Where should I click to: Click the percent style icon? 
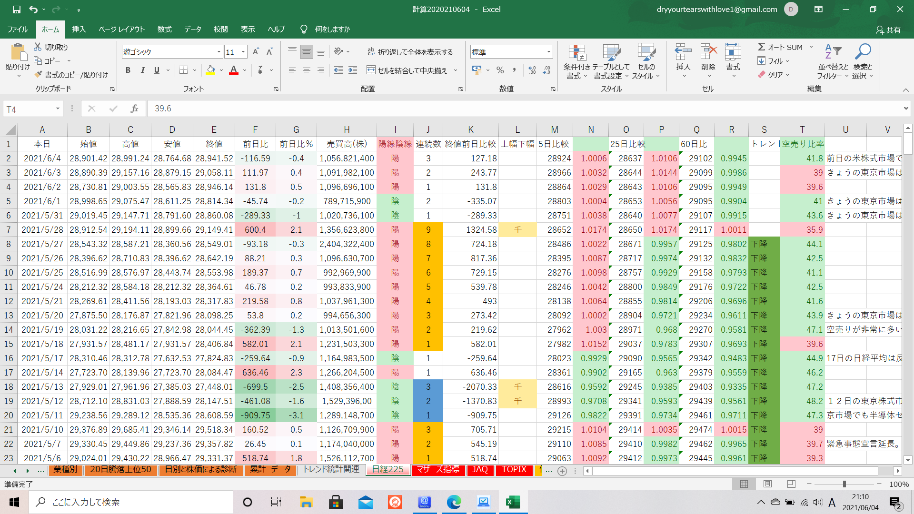pos(500,70)
